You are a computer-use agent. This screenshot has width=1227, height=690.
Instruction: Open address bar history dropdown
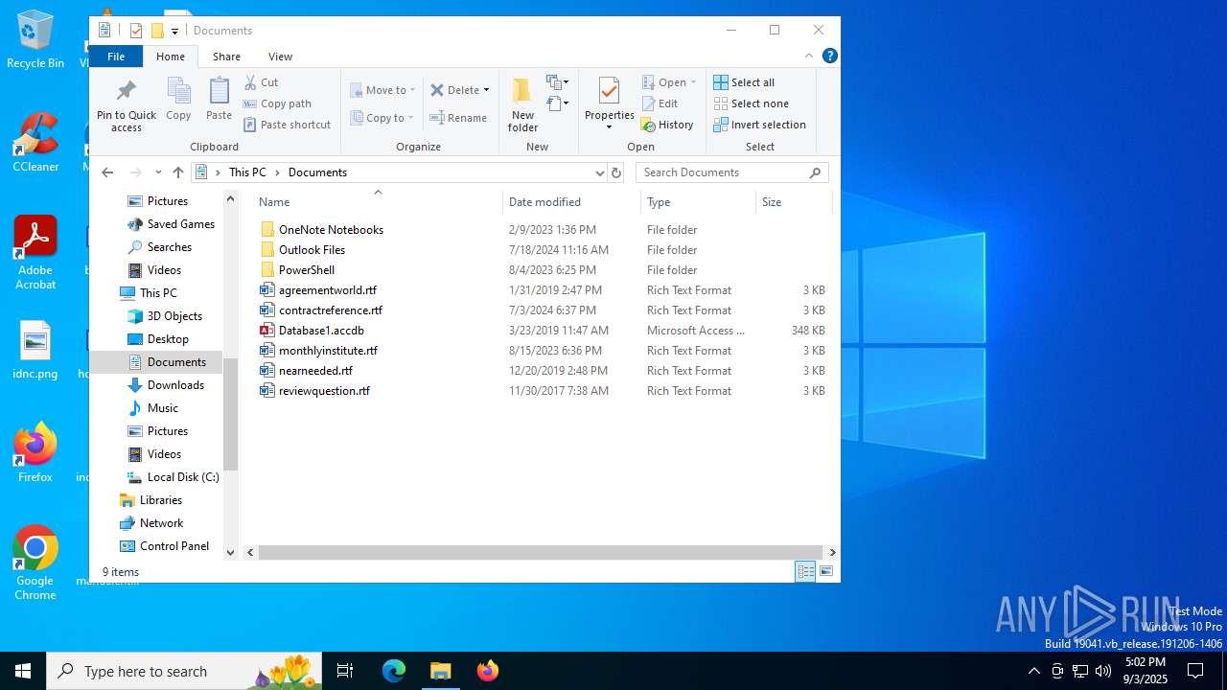click(x=600, y=172)
